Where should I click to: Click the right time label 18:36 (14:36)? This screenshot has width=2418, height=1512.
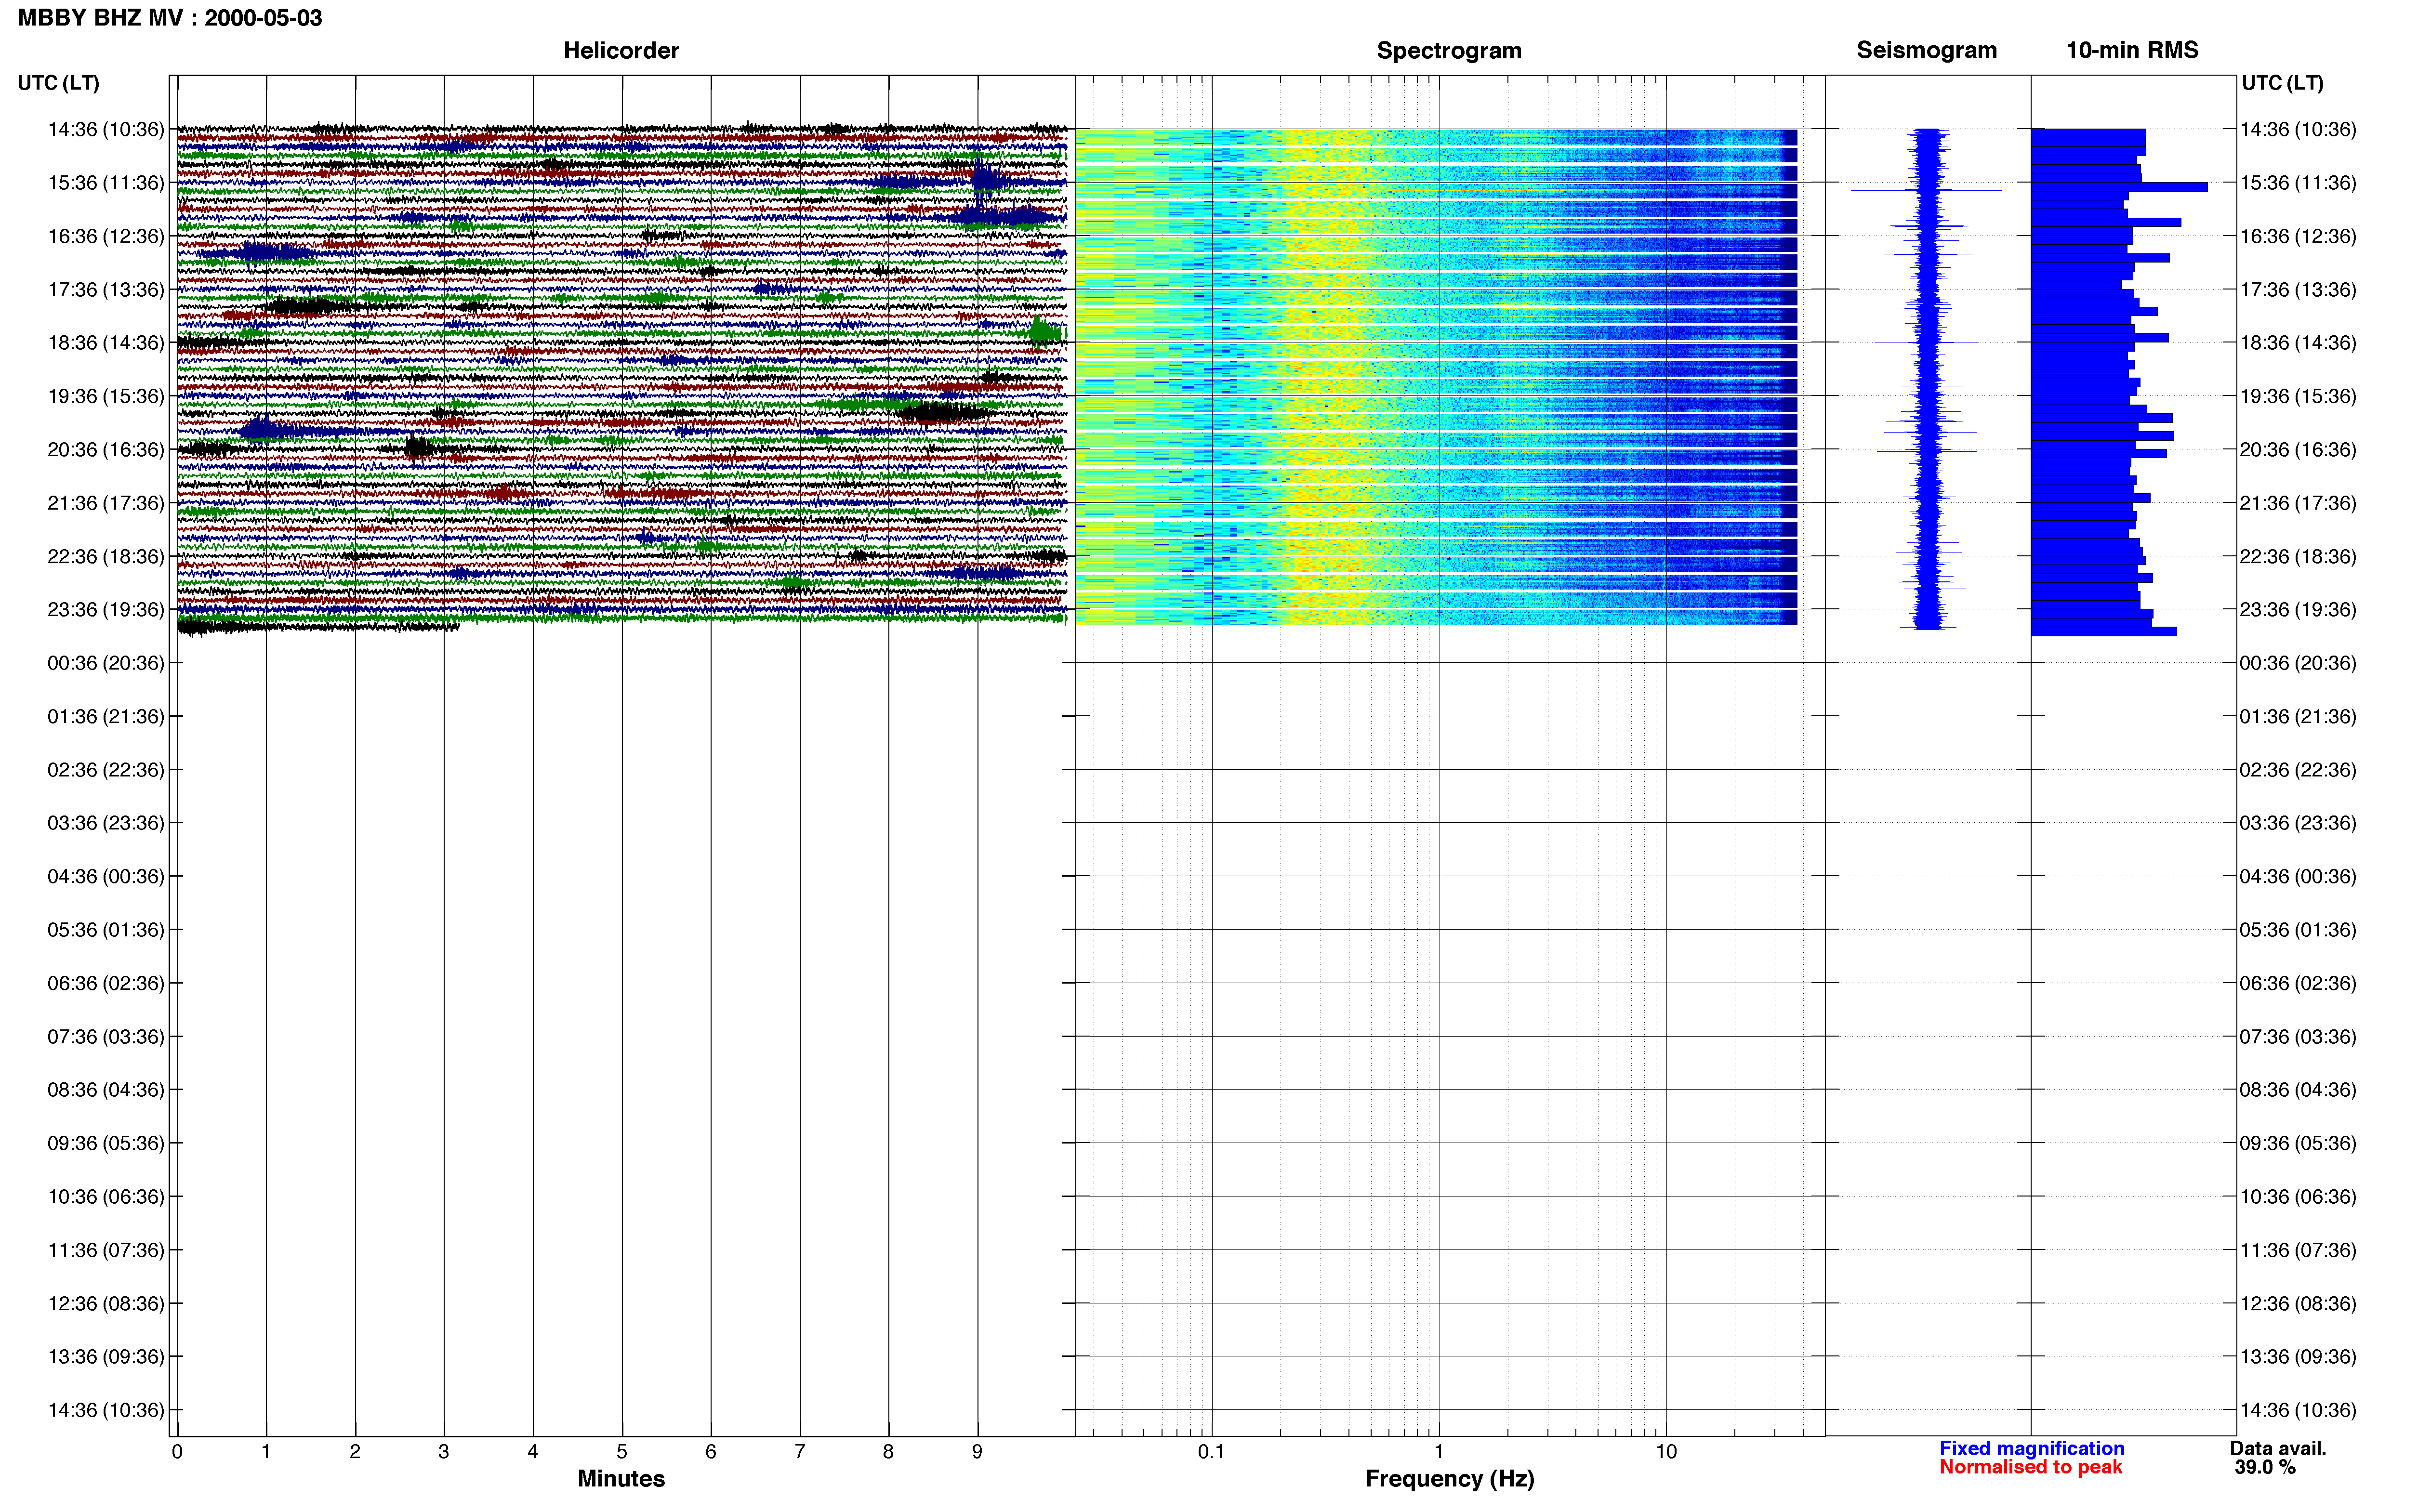[x=2298, y=343]
